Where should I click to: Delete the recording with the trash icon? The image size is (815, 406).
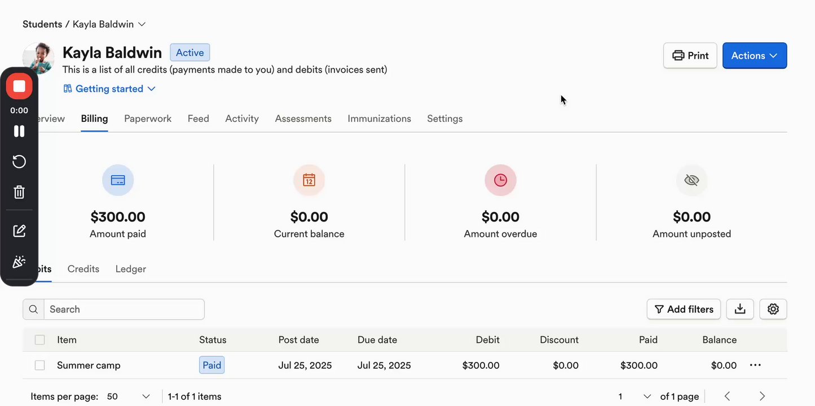[19, 192]
